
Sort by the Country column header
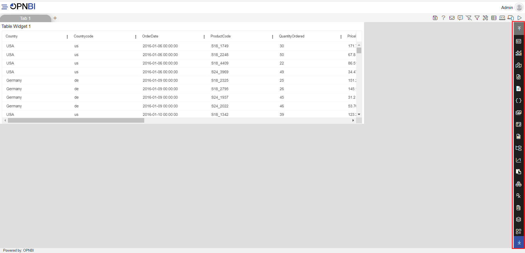[11, 36]
